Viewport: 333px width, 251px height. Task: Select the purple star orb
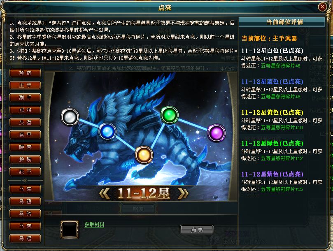click(217, 133)
